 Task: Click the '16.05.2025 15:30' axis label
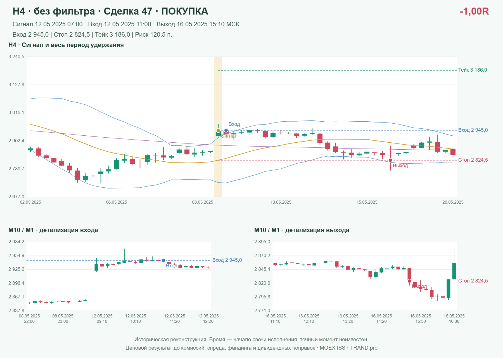[421, 319]
